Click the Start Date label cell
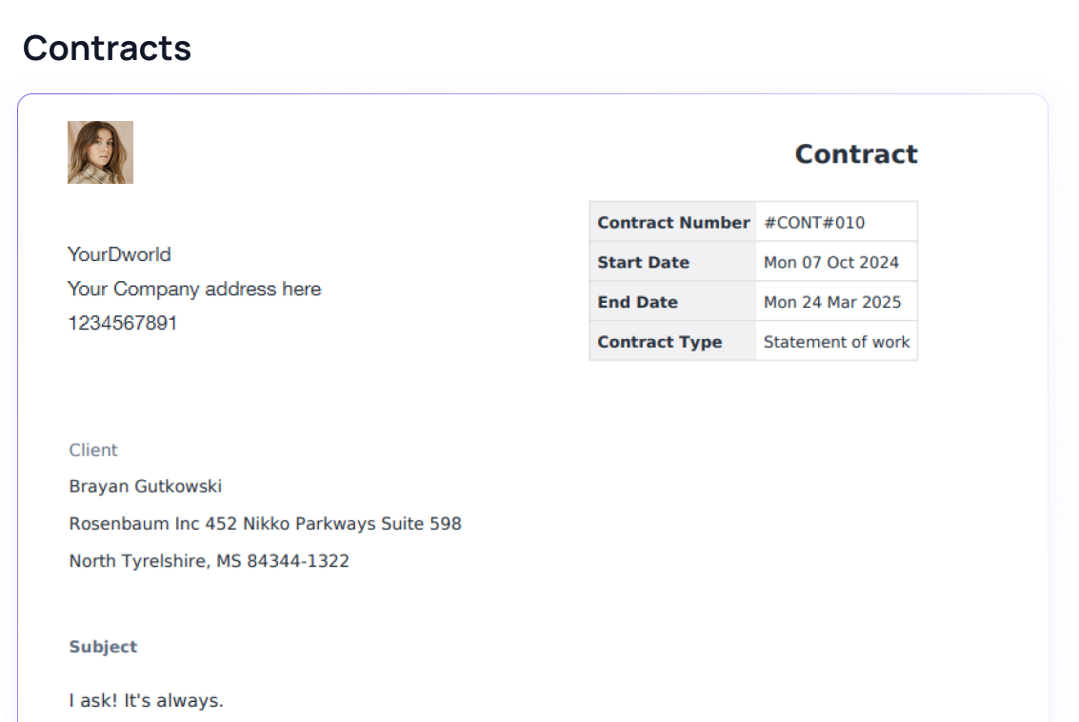Screen dimensions: 1079x722 click(x=673, y=262)
